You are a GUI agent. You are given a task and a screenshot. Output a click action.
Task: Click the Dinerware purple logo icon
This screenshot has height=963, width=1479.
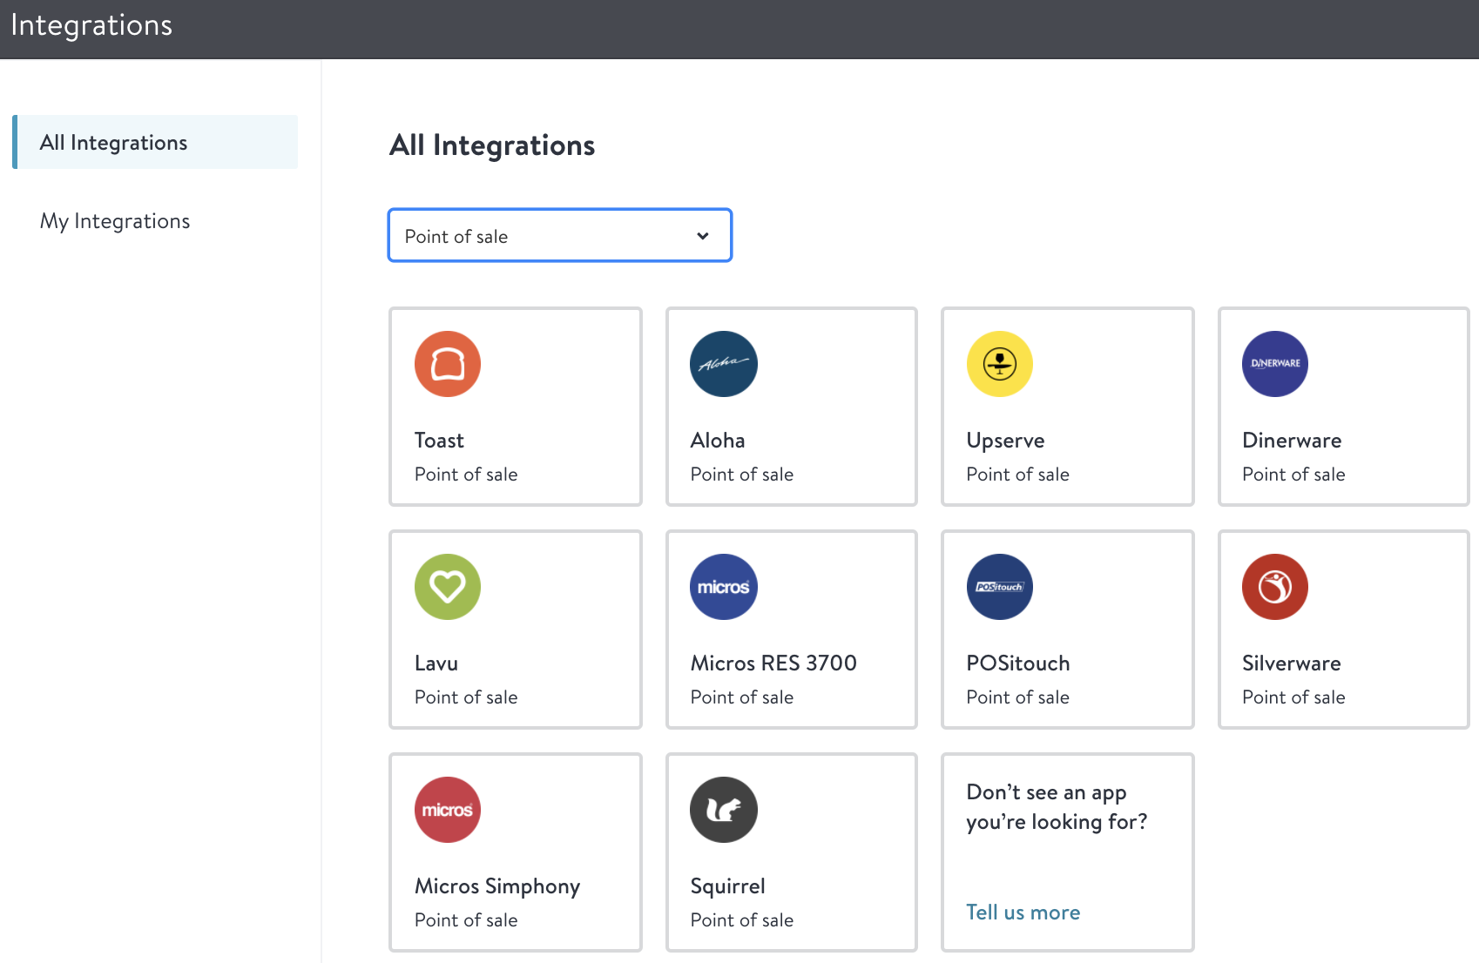pos(1275,364)
